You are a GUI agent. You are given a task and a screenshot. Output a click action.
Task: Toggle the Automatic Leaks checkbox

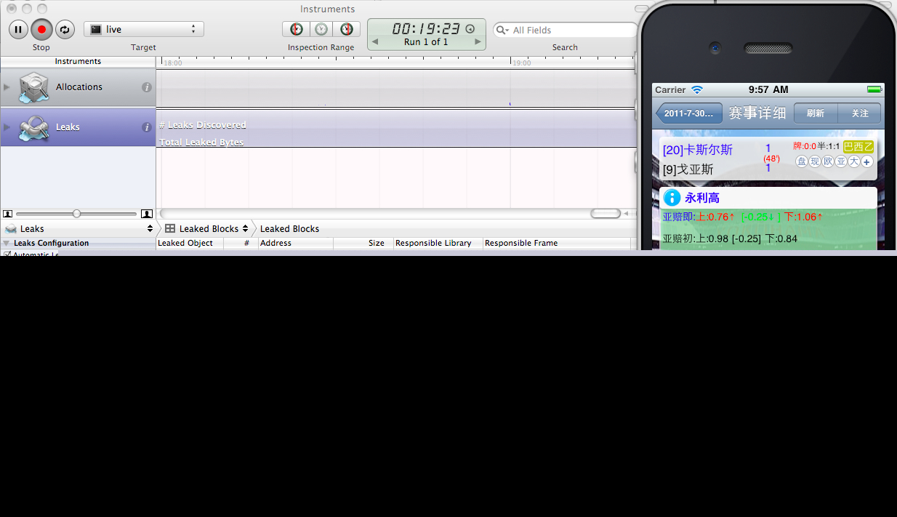coord(7,254)
